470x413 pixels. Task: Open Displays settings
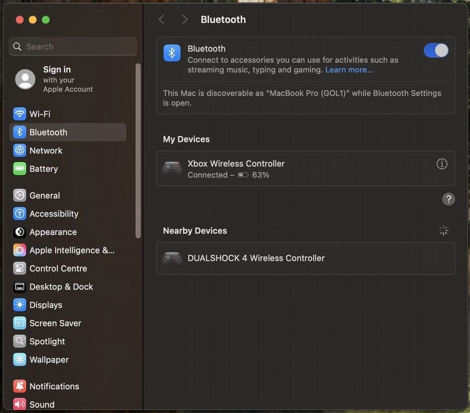[46, 305]
